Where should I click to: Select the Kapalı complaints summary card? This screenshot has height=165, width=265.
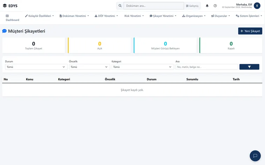click(231, 45)
